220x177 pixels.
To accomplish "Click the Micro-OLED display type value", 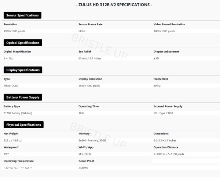I will click(x=11, y=86).
